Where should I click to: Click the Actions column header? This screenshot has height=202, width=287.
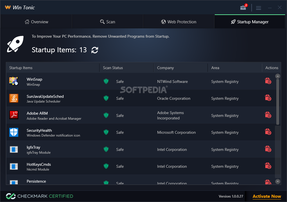point(272,68)
